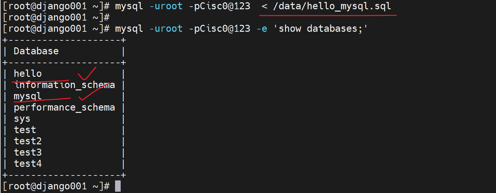The image size is (496, 193).
Task: Click the 'show databases;' quoted query text
Action: pos(323,29)
